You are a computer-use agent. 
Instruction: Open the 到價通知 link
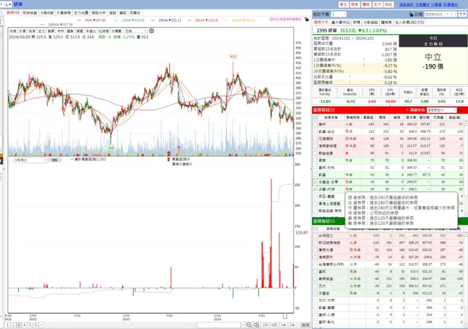[450, 4]
